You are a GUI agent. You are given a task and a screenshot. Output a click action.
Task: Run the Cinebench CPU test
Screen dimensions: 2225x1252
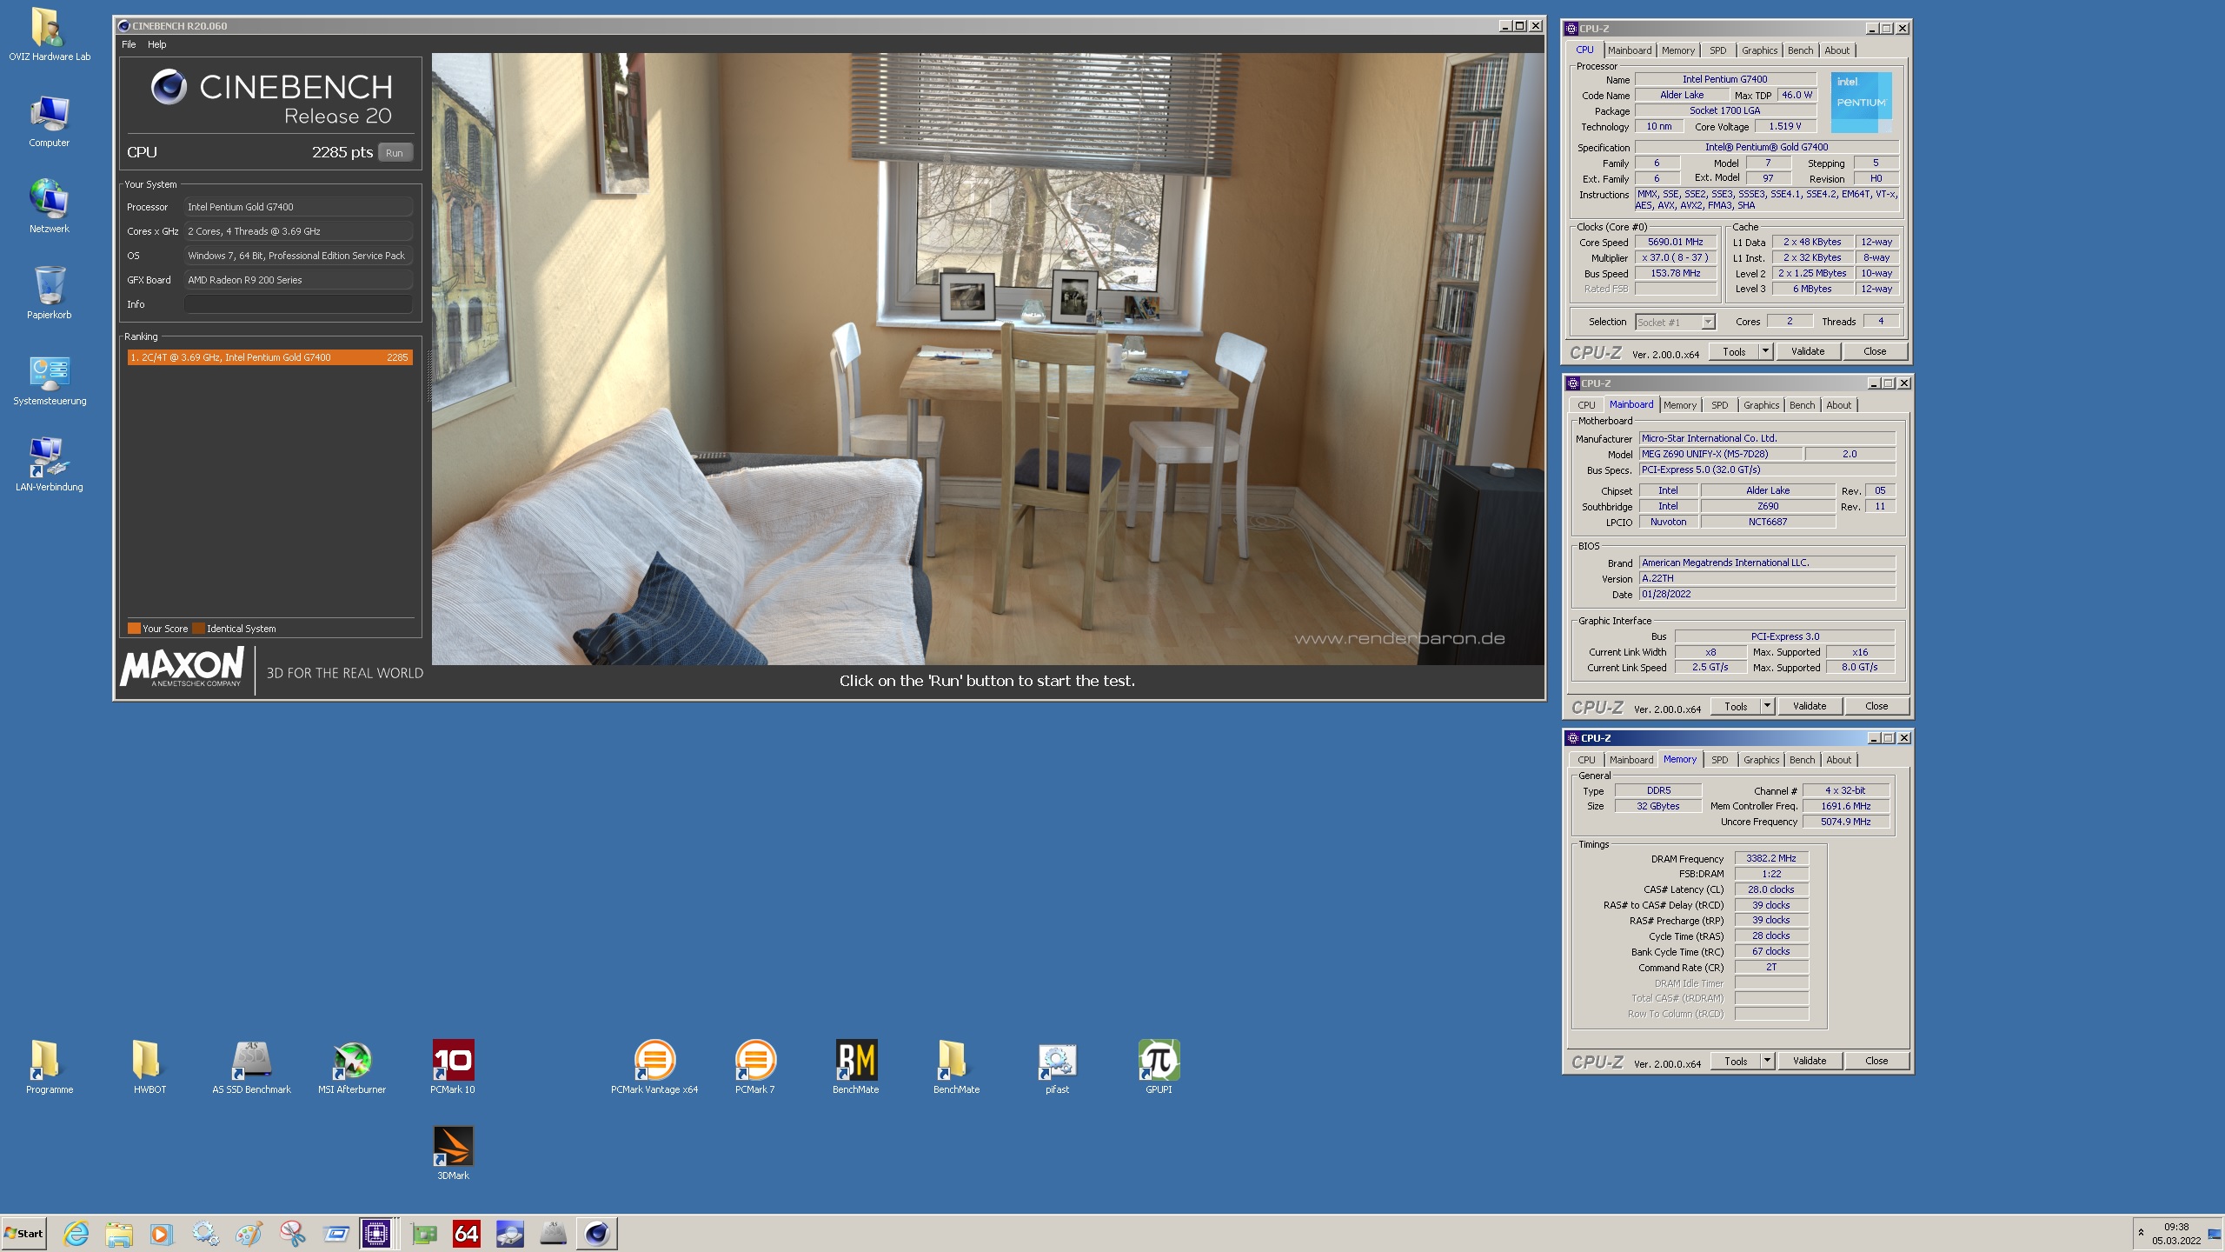(395, 152)
